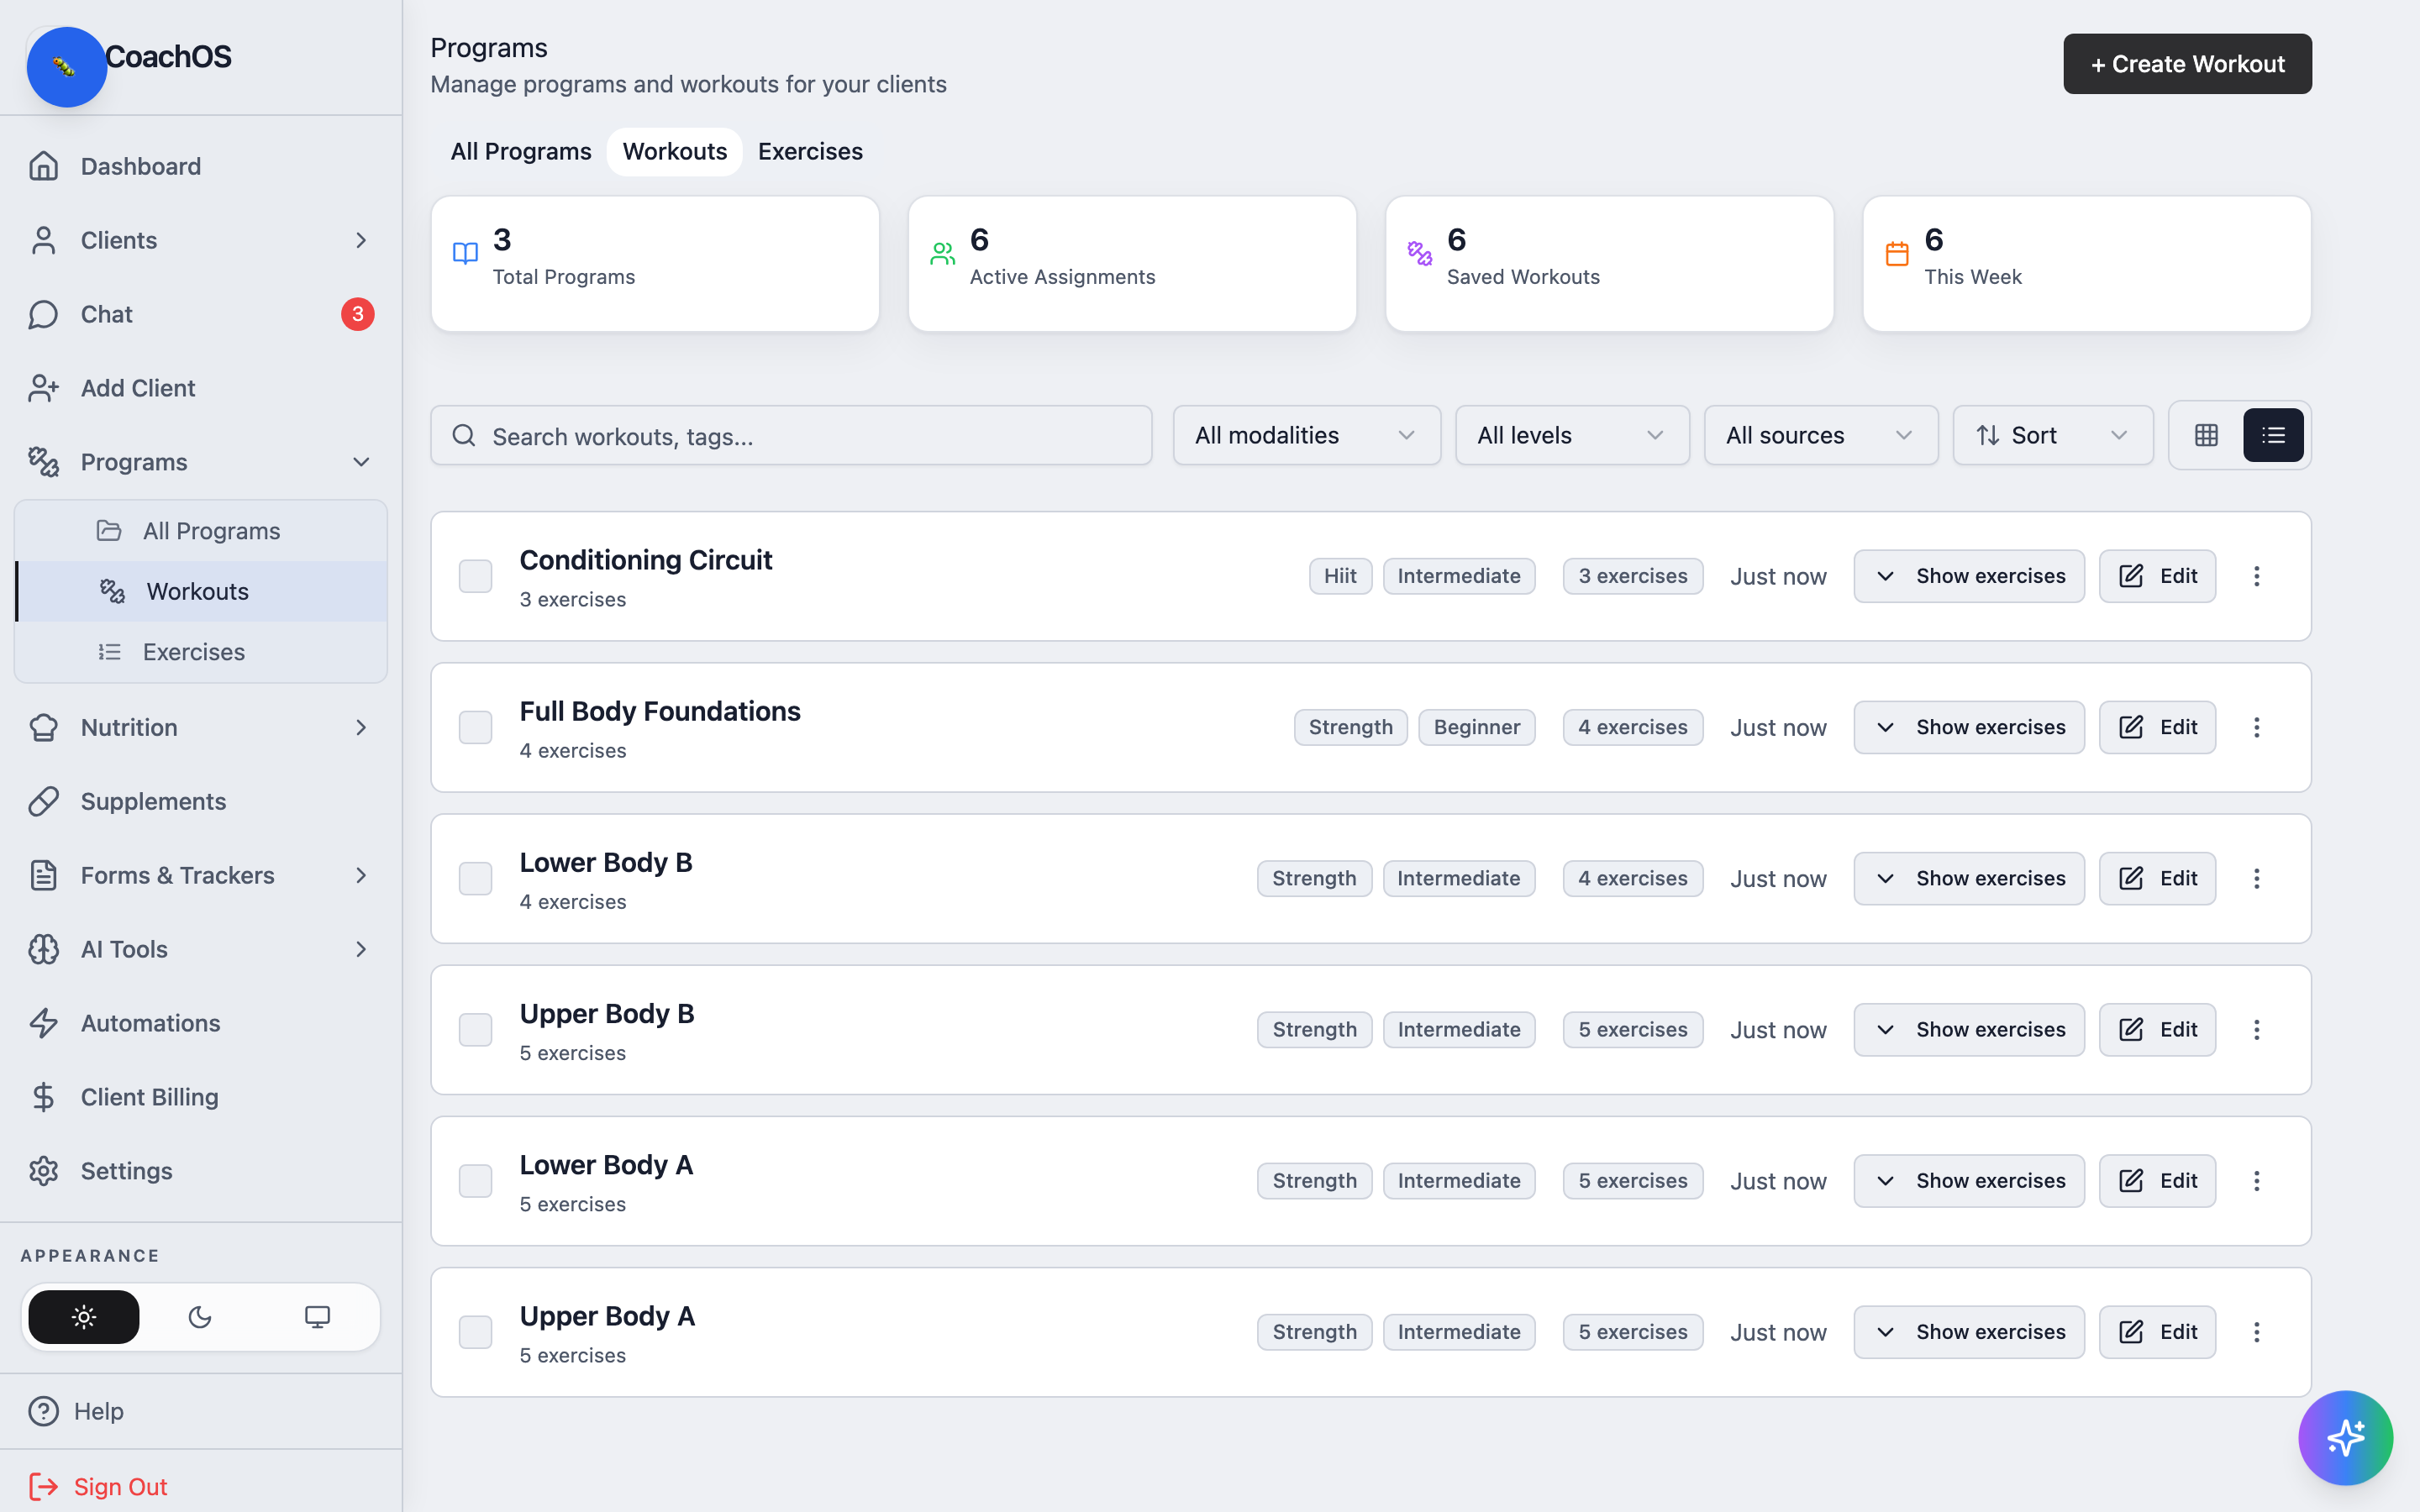Enable dark appearance mode
2420x1512 pixels.
coord(200,1317)
